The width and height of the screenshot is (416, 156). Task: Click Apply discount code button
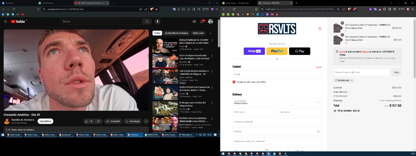(x=397, y=72)
